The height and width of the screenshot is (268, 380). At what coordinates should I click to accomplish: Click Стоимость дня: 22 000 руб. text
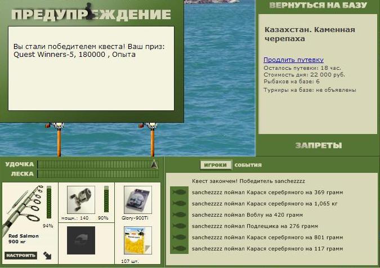tap(304, 75)
